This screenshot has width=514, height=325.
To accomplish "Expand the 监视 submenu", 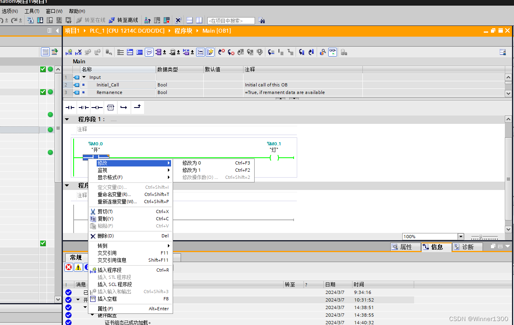I will tap(134, 170).
